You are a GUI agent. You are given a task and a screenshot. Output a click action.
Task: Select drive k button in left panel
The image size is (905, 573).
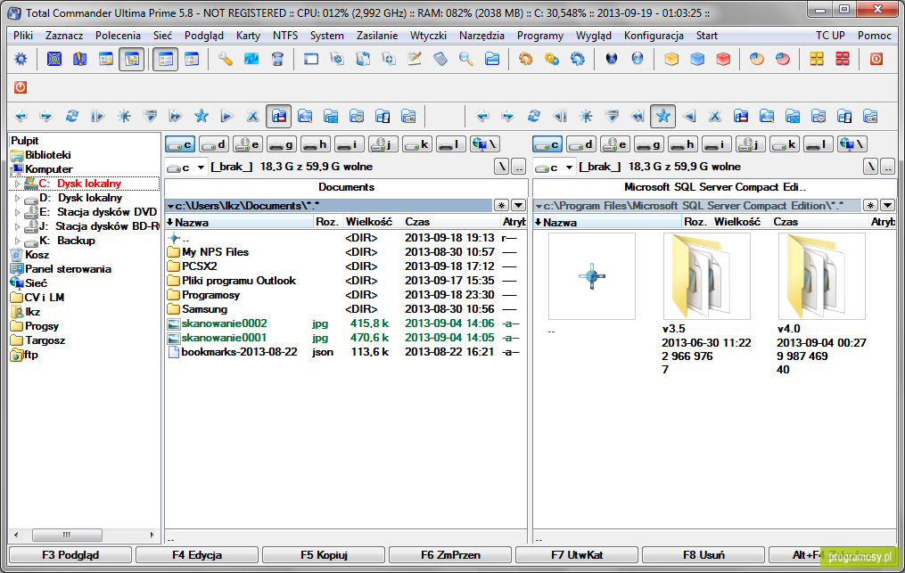click(417, 144)
